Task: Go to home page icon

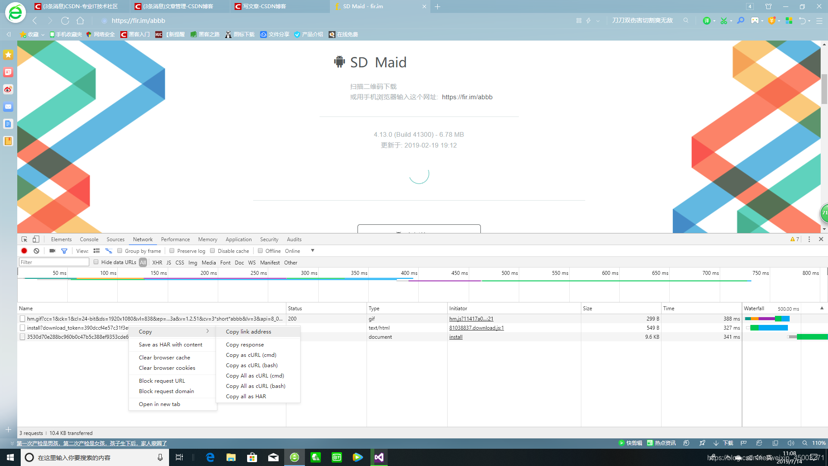Action: click(80, 21)
